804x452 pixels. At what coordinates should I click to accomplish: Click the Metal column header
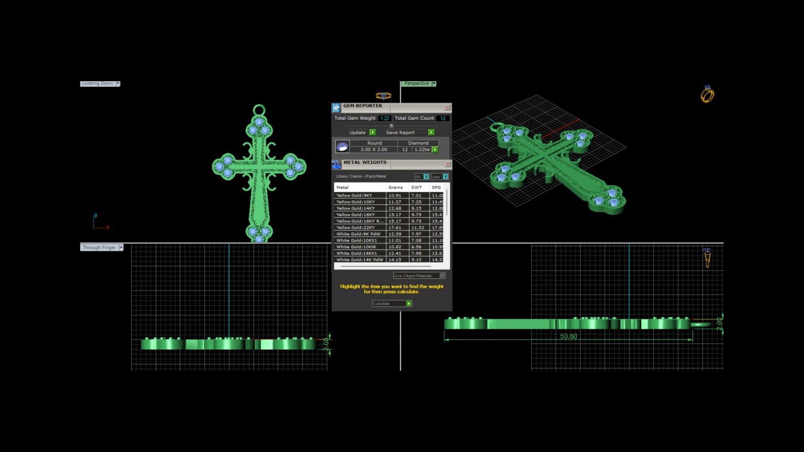coord(360,187)
